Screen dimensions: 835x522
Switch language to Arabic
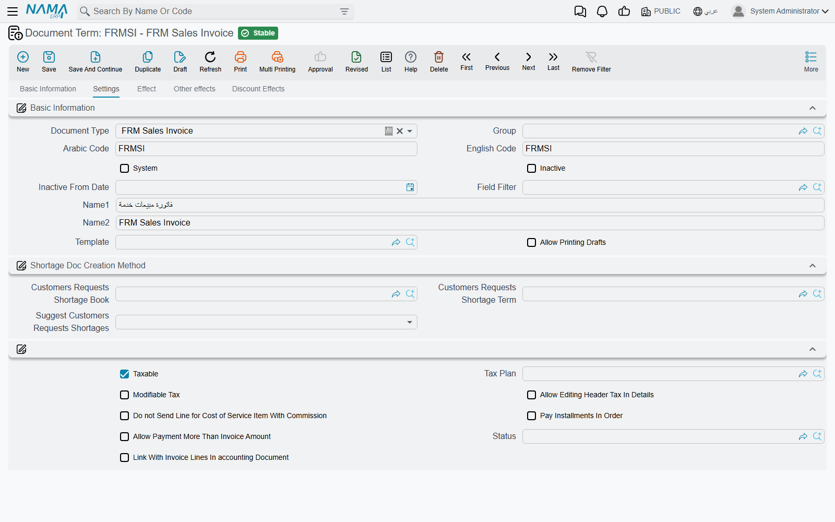(x=706, y=11)
